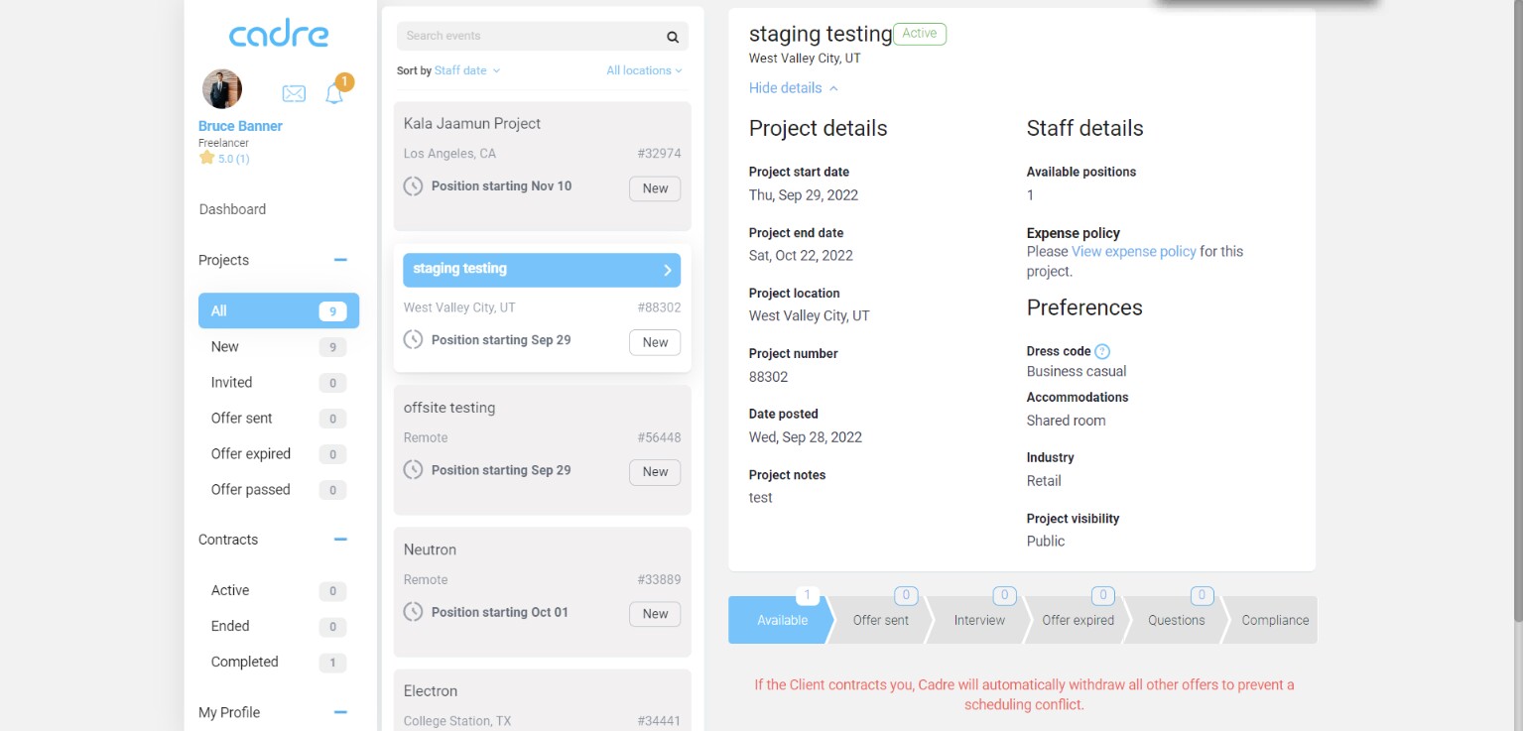Click Hide details to collapse
The width and height of the screenshot is (1523, 731).
click(x=793, y=88)
